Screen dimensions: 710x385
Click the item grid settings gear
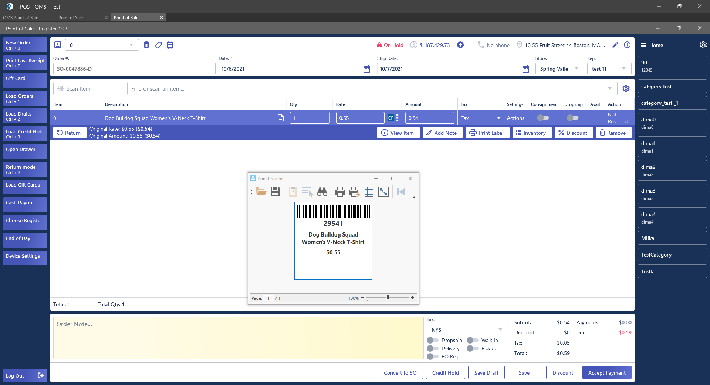(626, 89)
